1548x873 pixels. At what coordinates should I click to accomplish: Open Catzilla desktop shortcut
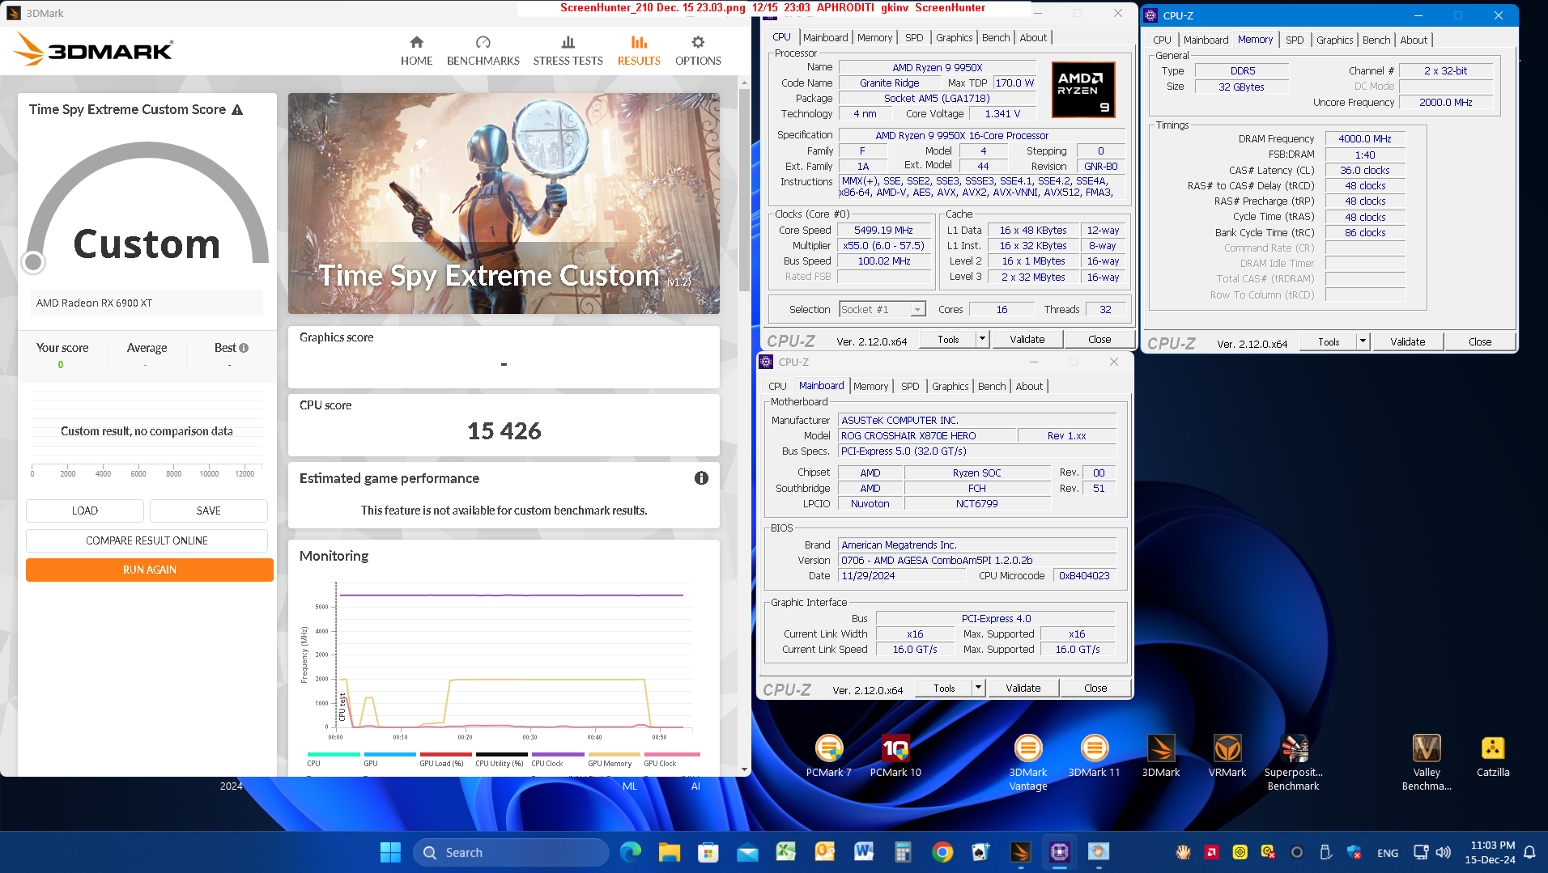tap(1493, 756)
